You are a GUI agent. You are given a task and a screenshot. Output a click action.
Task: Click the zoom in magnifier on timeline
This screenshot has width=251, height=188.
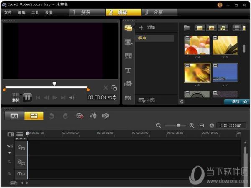tap(192, 125)
